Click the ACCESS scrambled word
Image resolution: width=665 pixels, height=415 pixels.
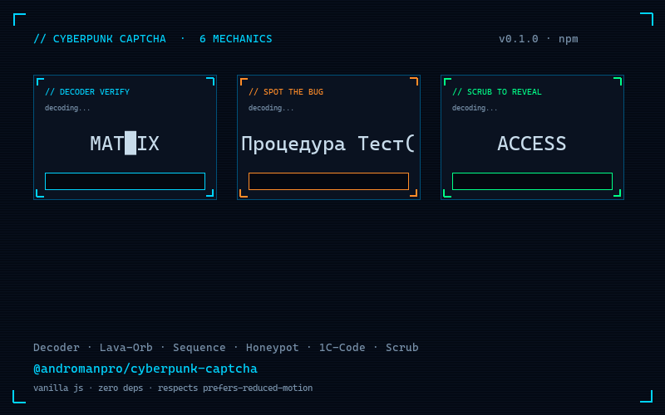[532, 144]
